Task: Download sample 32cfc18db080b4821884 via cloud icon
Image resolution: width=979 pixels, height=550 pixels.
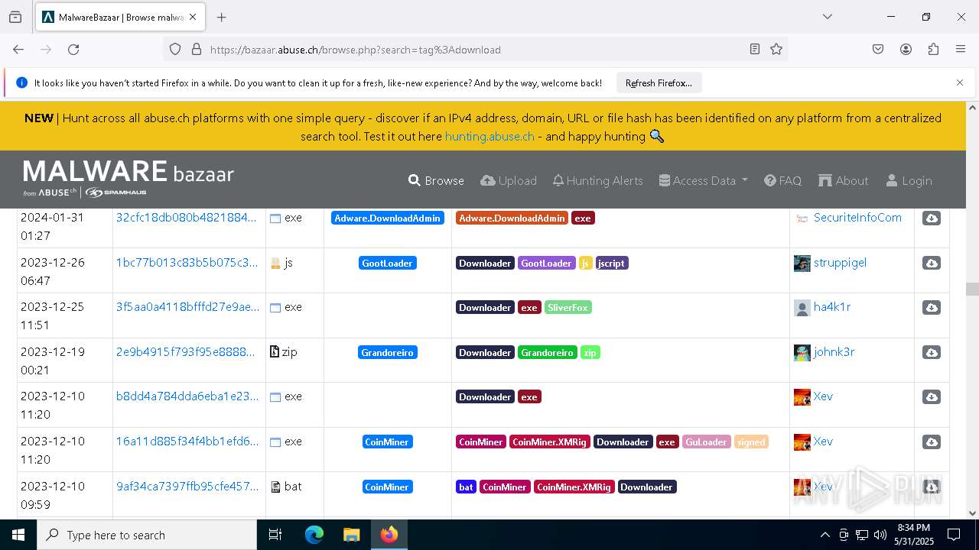Action: click(932, 218)
